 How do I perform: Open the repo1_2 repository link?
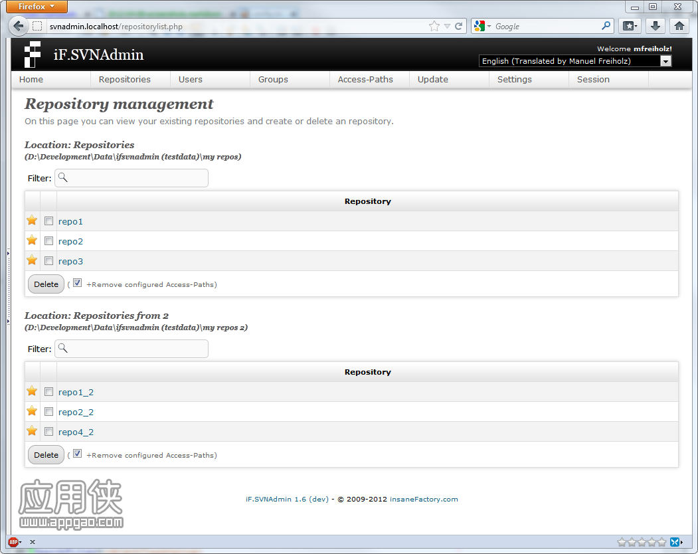(x=76, y=393)
